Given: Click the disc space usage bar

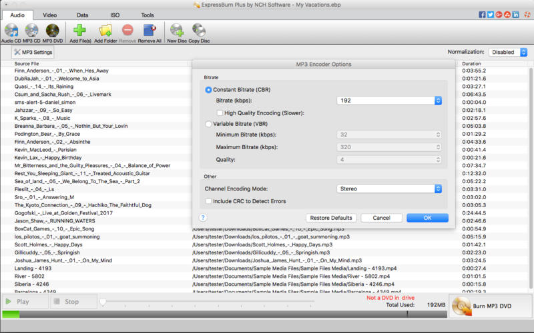Looking at the screenshot, I should pos(224,314).
